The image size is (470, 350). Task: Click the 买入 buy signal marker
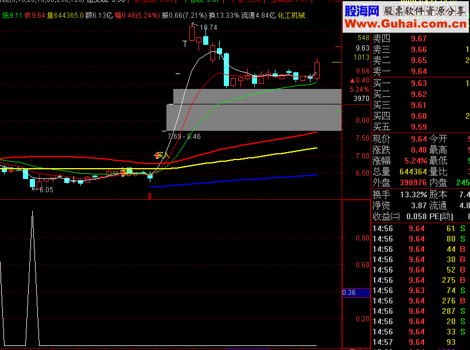162,155
